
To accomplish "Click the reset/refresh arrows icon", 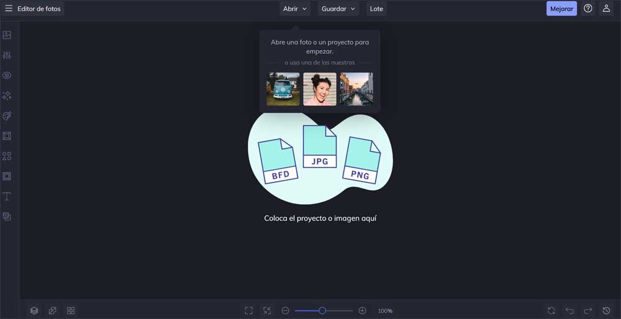I will pos(551,311).
